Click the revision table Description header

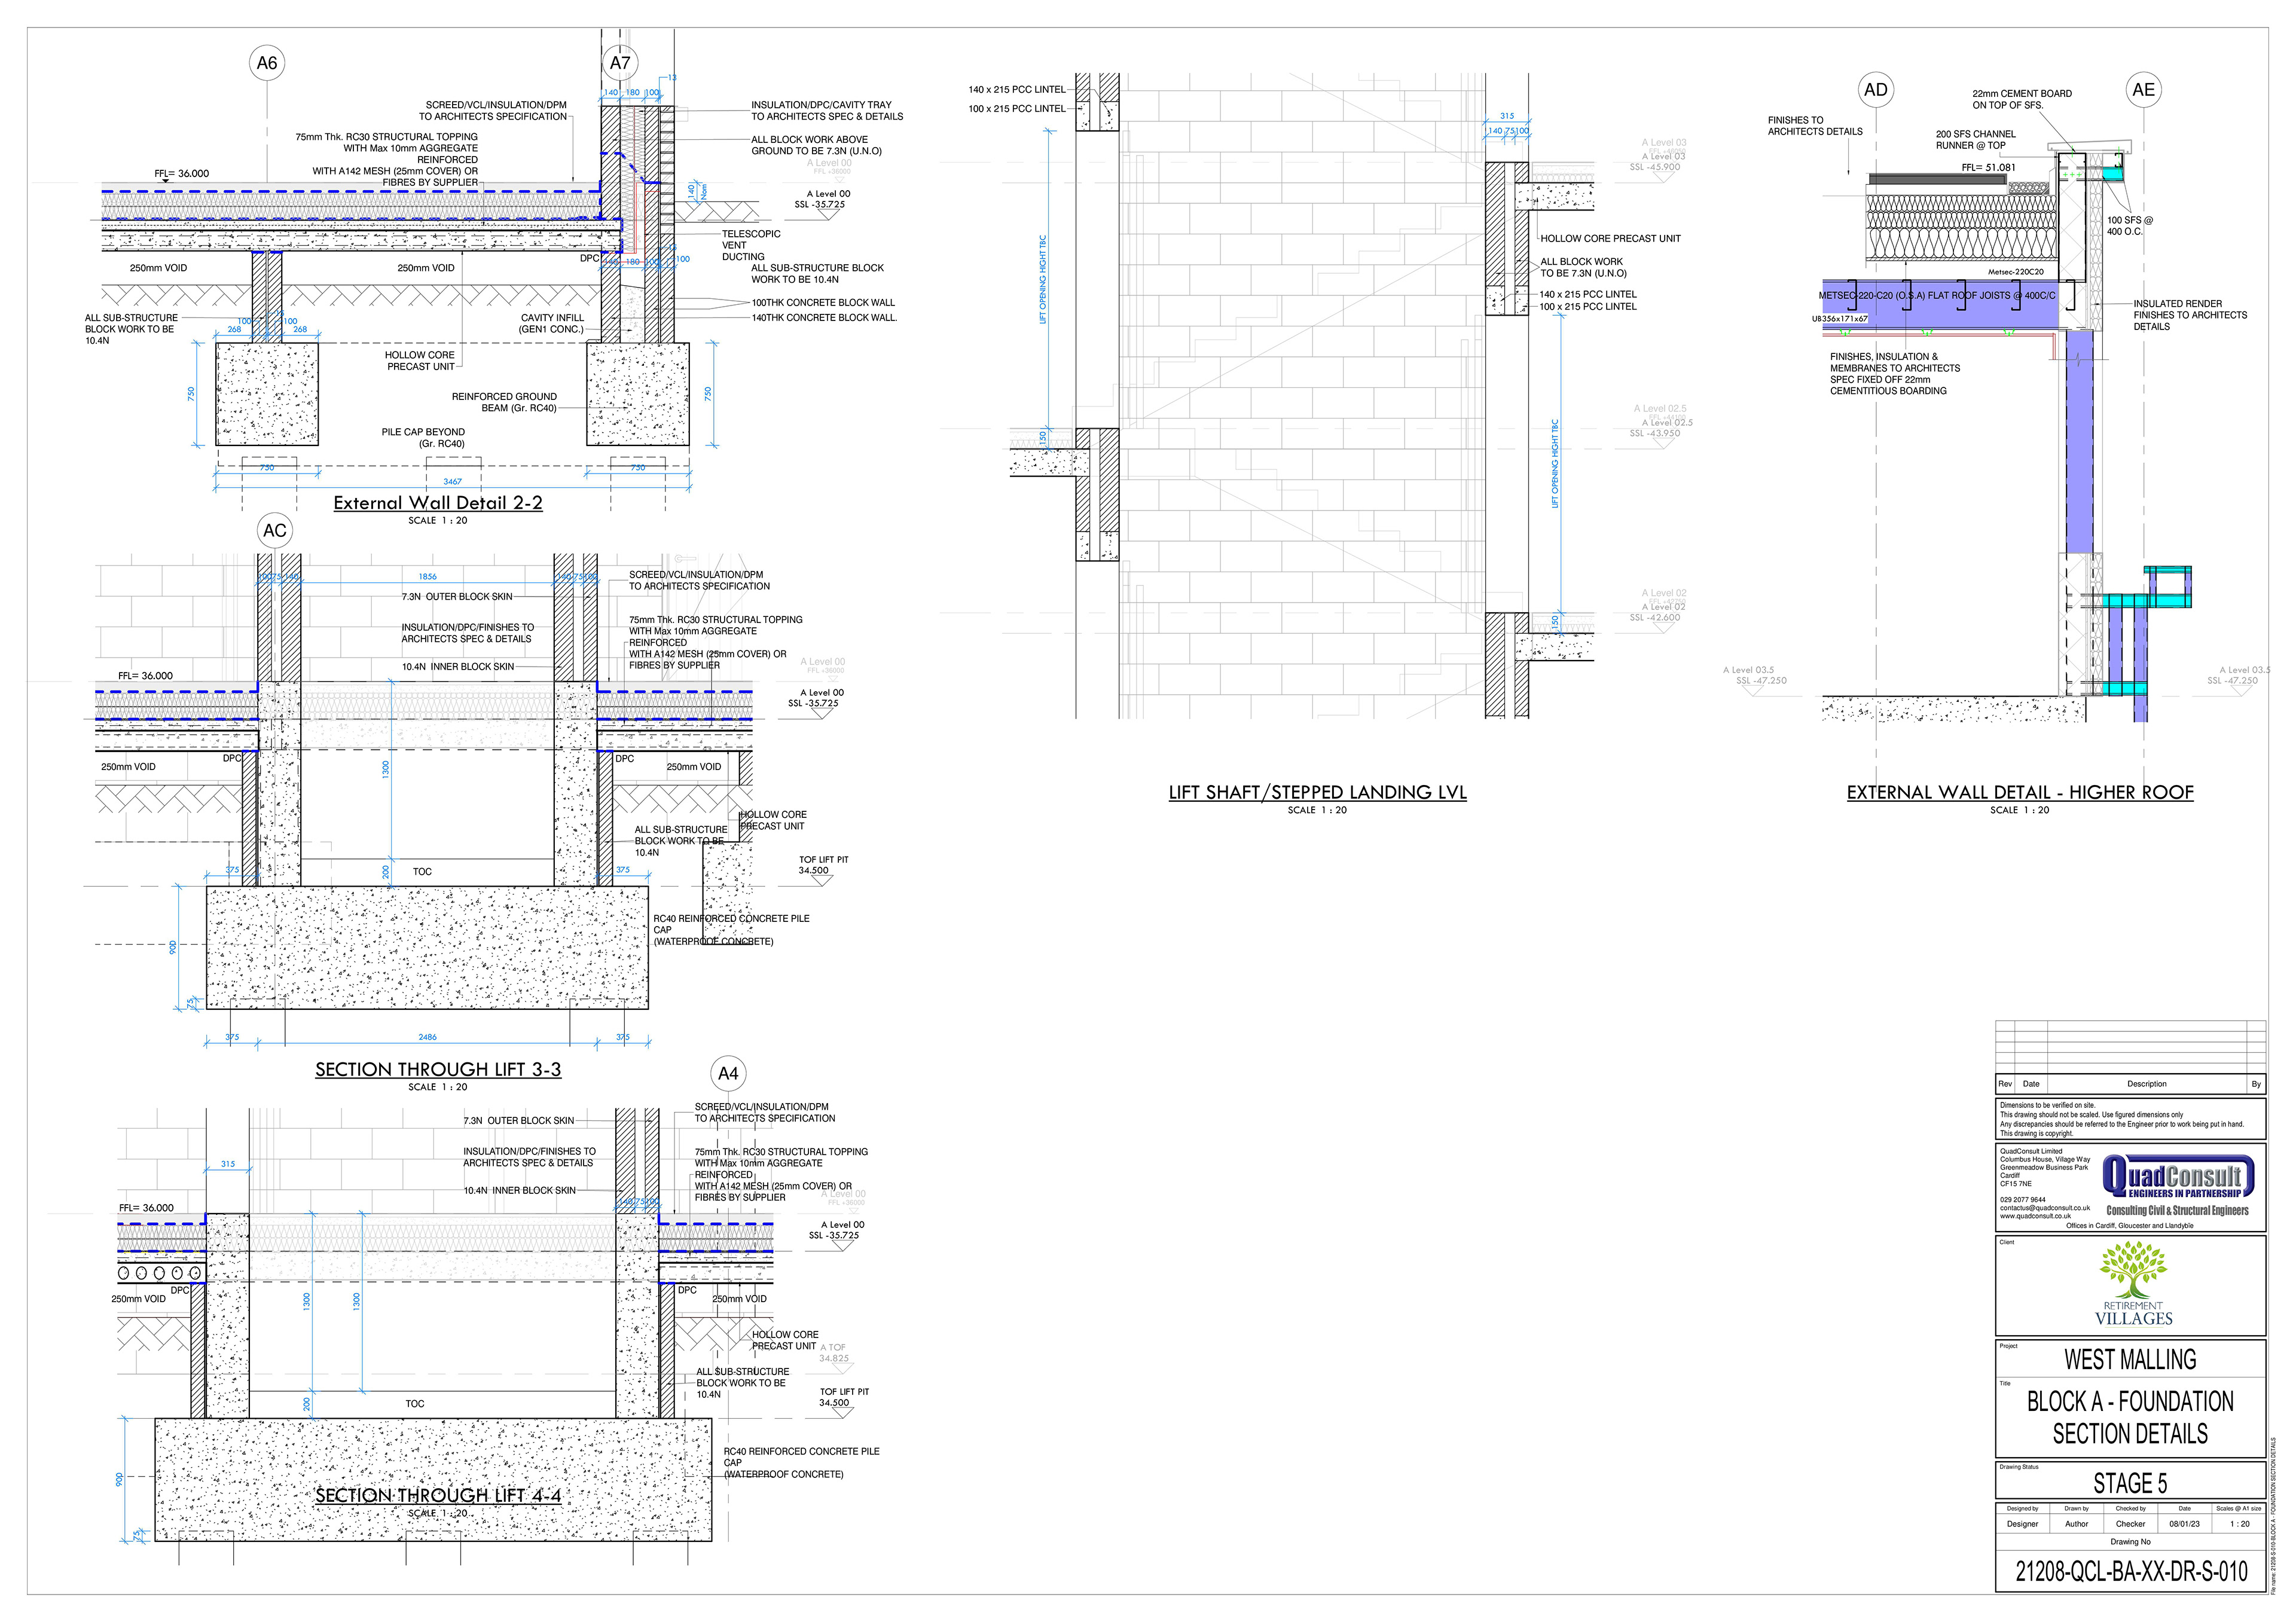pyautogui.click(x=2146, y=1084)
